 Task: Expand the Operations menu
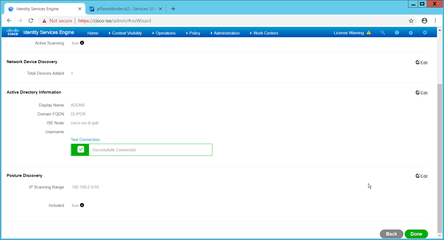[x=165, y=33]
